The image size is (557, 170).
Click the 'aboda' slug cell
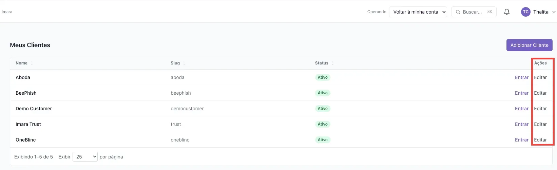coord(177,77)
